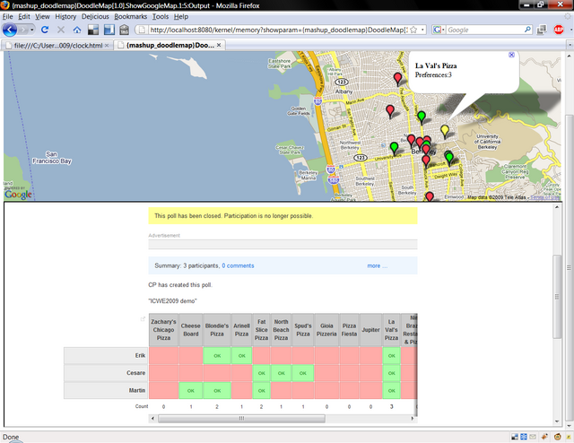Open the History menu
The height and width of the screenshot is (443, 574).
click(65, 16)
